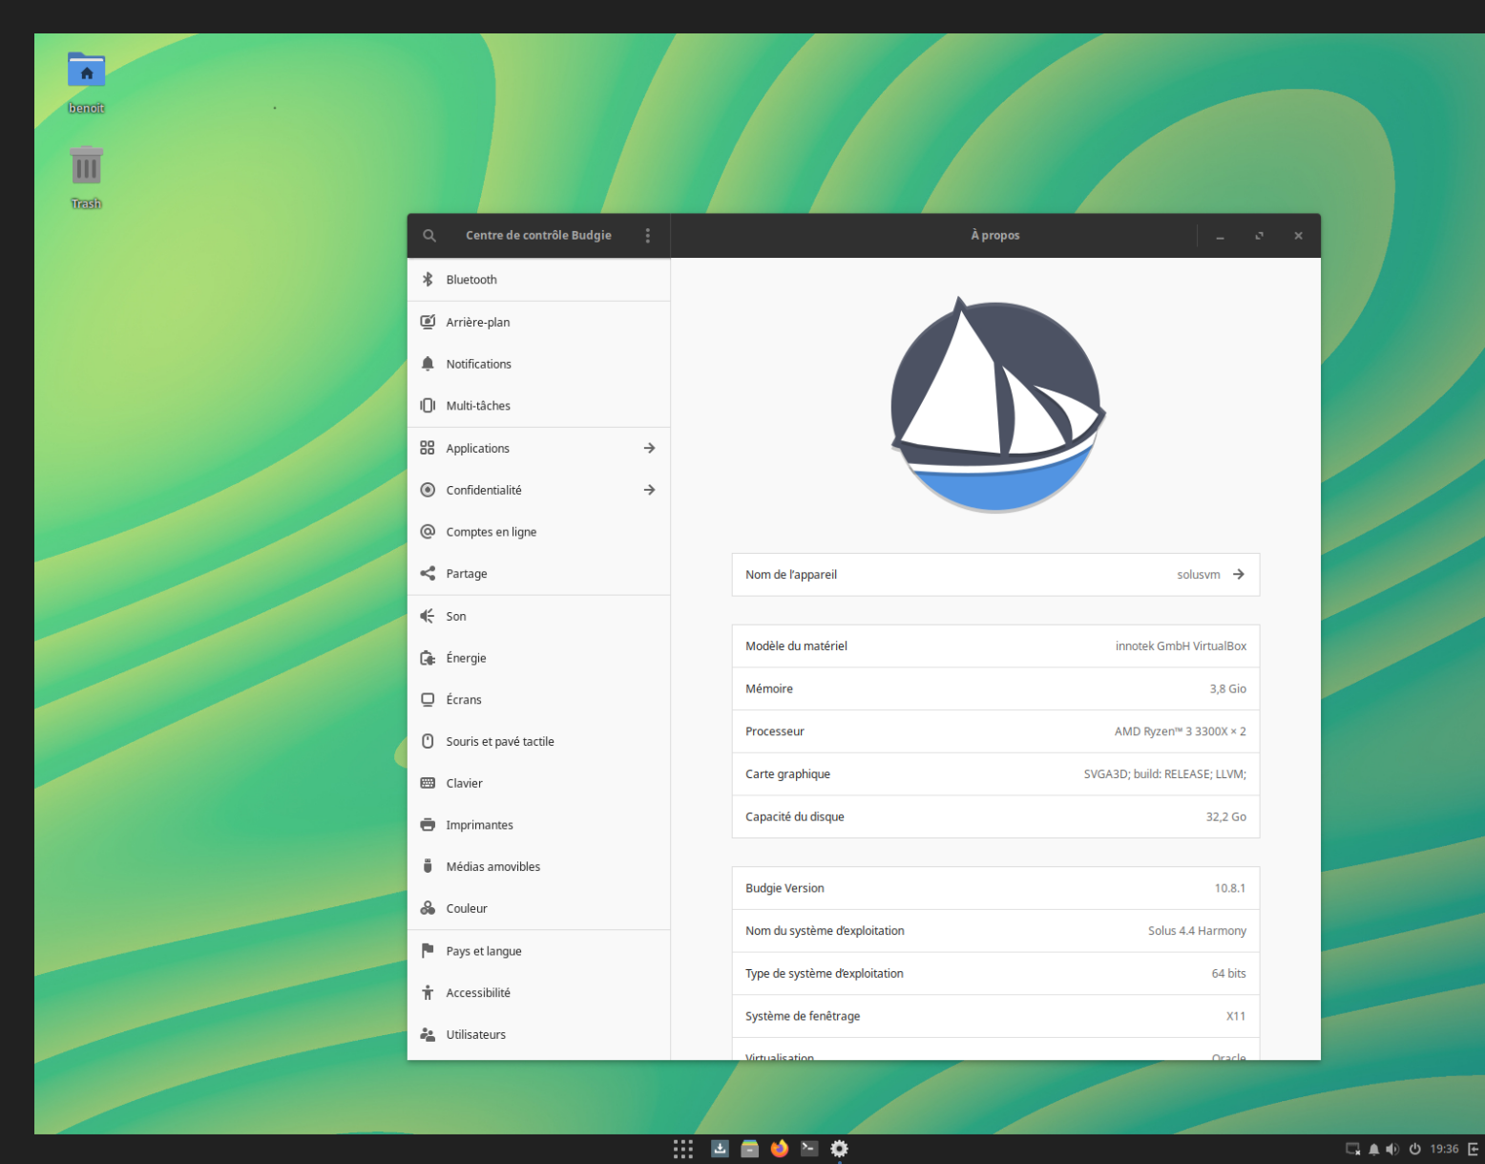Open the terminal from the taskbar
The image size is (1485, 1164).
click(x=809, y=1149)
